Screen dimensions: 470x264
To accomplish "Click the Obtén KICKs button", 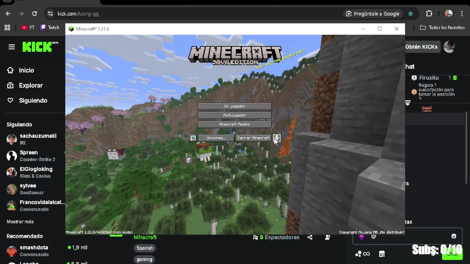I will click(x=422, y=47).
